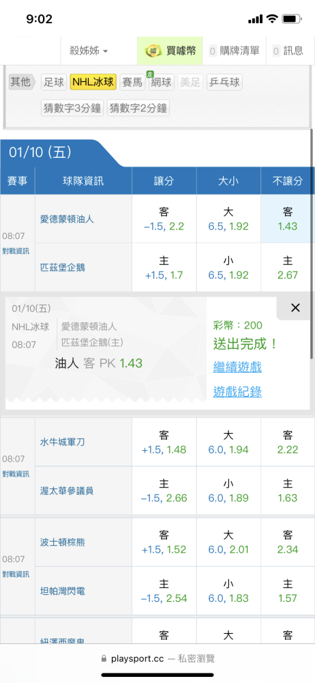
Task: Open 對戰資訊 for the Oilers game
Action: click(x=16, y=251)
